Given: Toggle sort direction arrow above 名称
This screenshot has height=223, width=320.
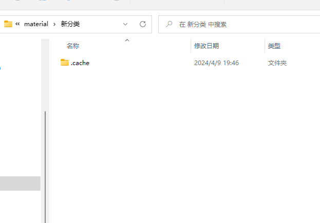Looking at the screenshot, I should point(127,39).
